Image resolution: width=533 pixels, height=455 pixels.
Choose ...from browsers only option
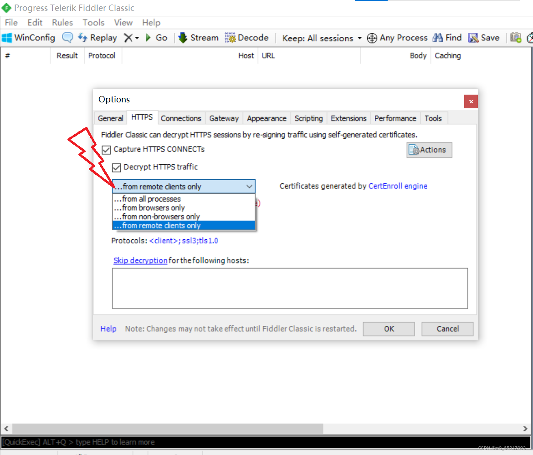coord(184,207)
